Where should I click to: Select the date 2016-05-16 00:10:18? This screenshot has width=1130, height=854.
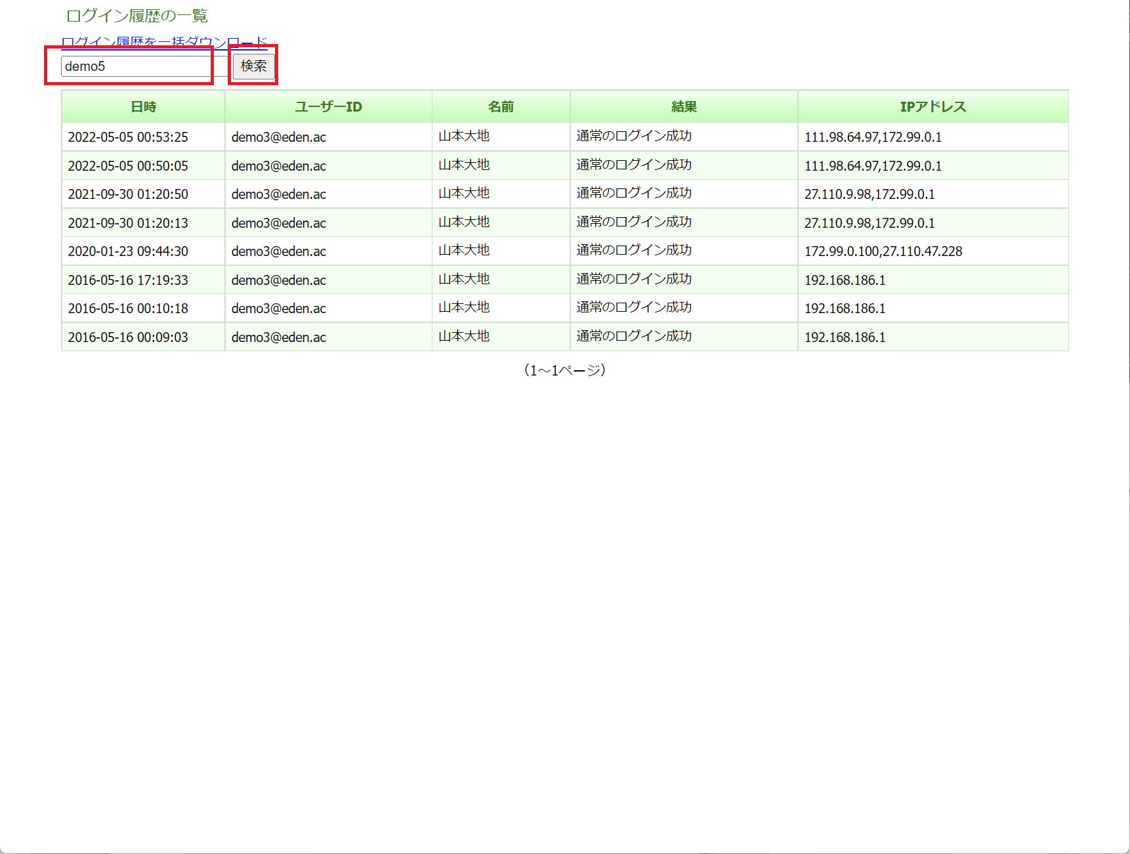(x=128, y=309)
